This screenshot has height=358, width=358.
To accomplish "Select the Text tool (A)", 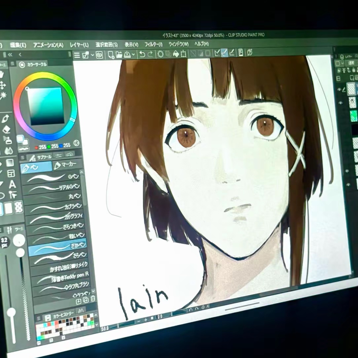I will tap(12, 185).
